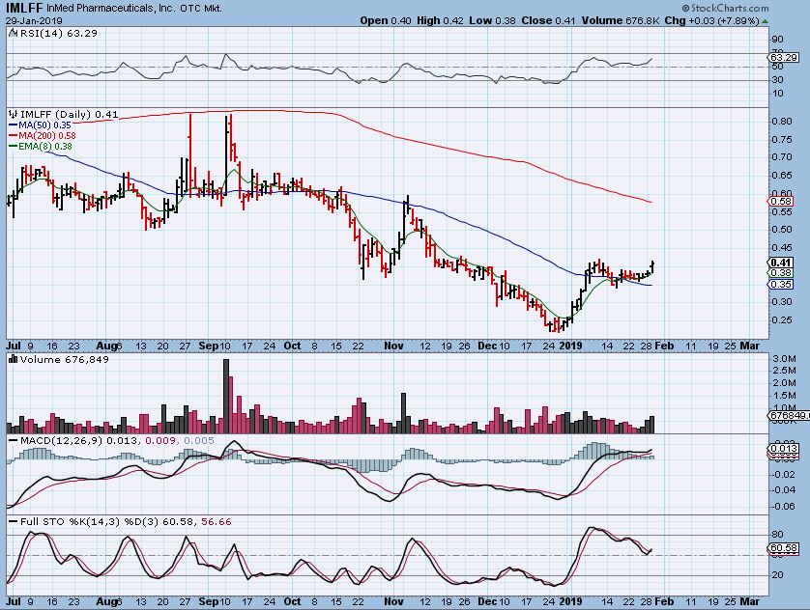Viewport: 810px width, 610px height.
Task: Click the tallest September volume bar
Action: pyautogui.click(x=226, y=396)
